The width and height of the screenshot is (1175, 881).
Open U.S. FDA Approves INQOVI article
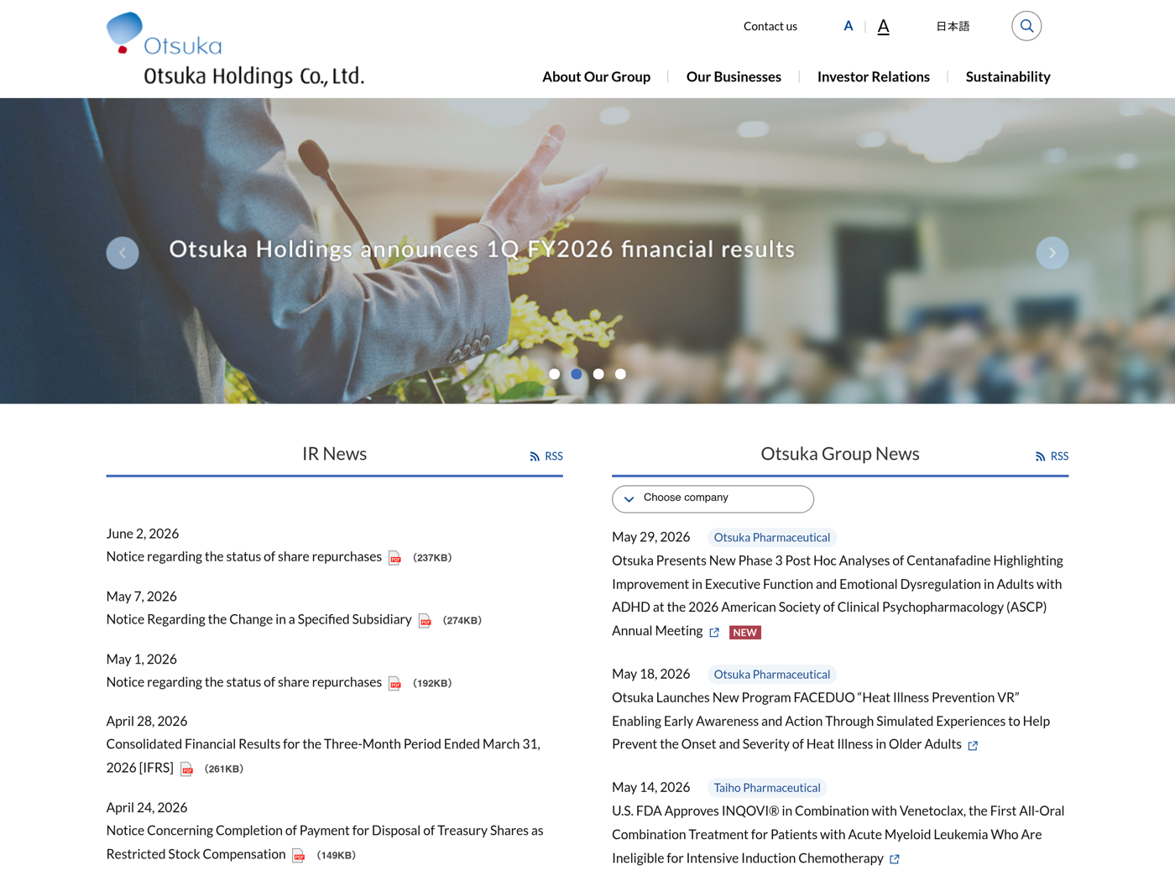point(838,835)
